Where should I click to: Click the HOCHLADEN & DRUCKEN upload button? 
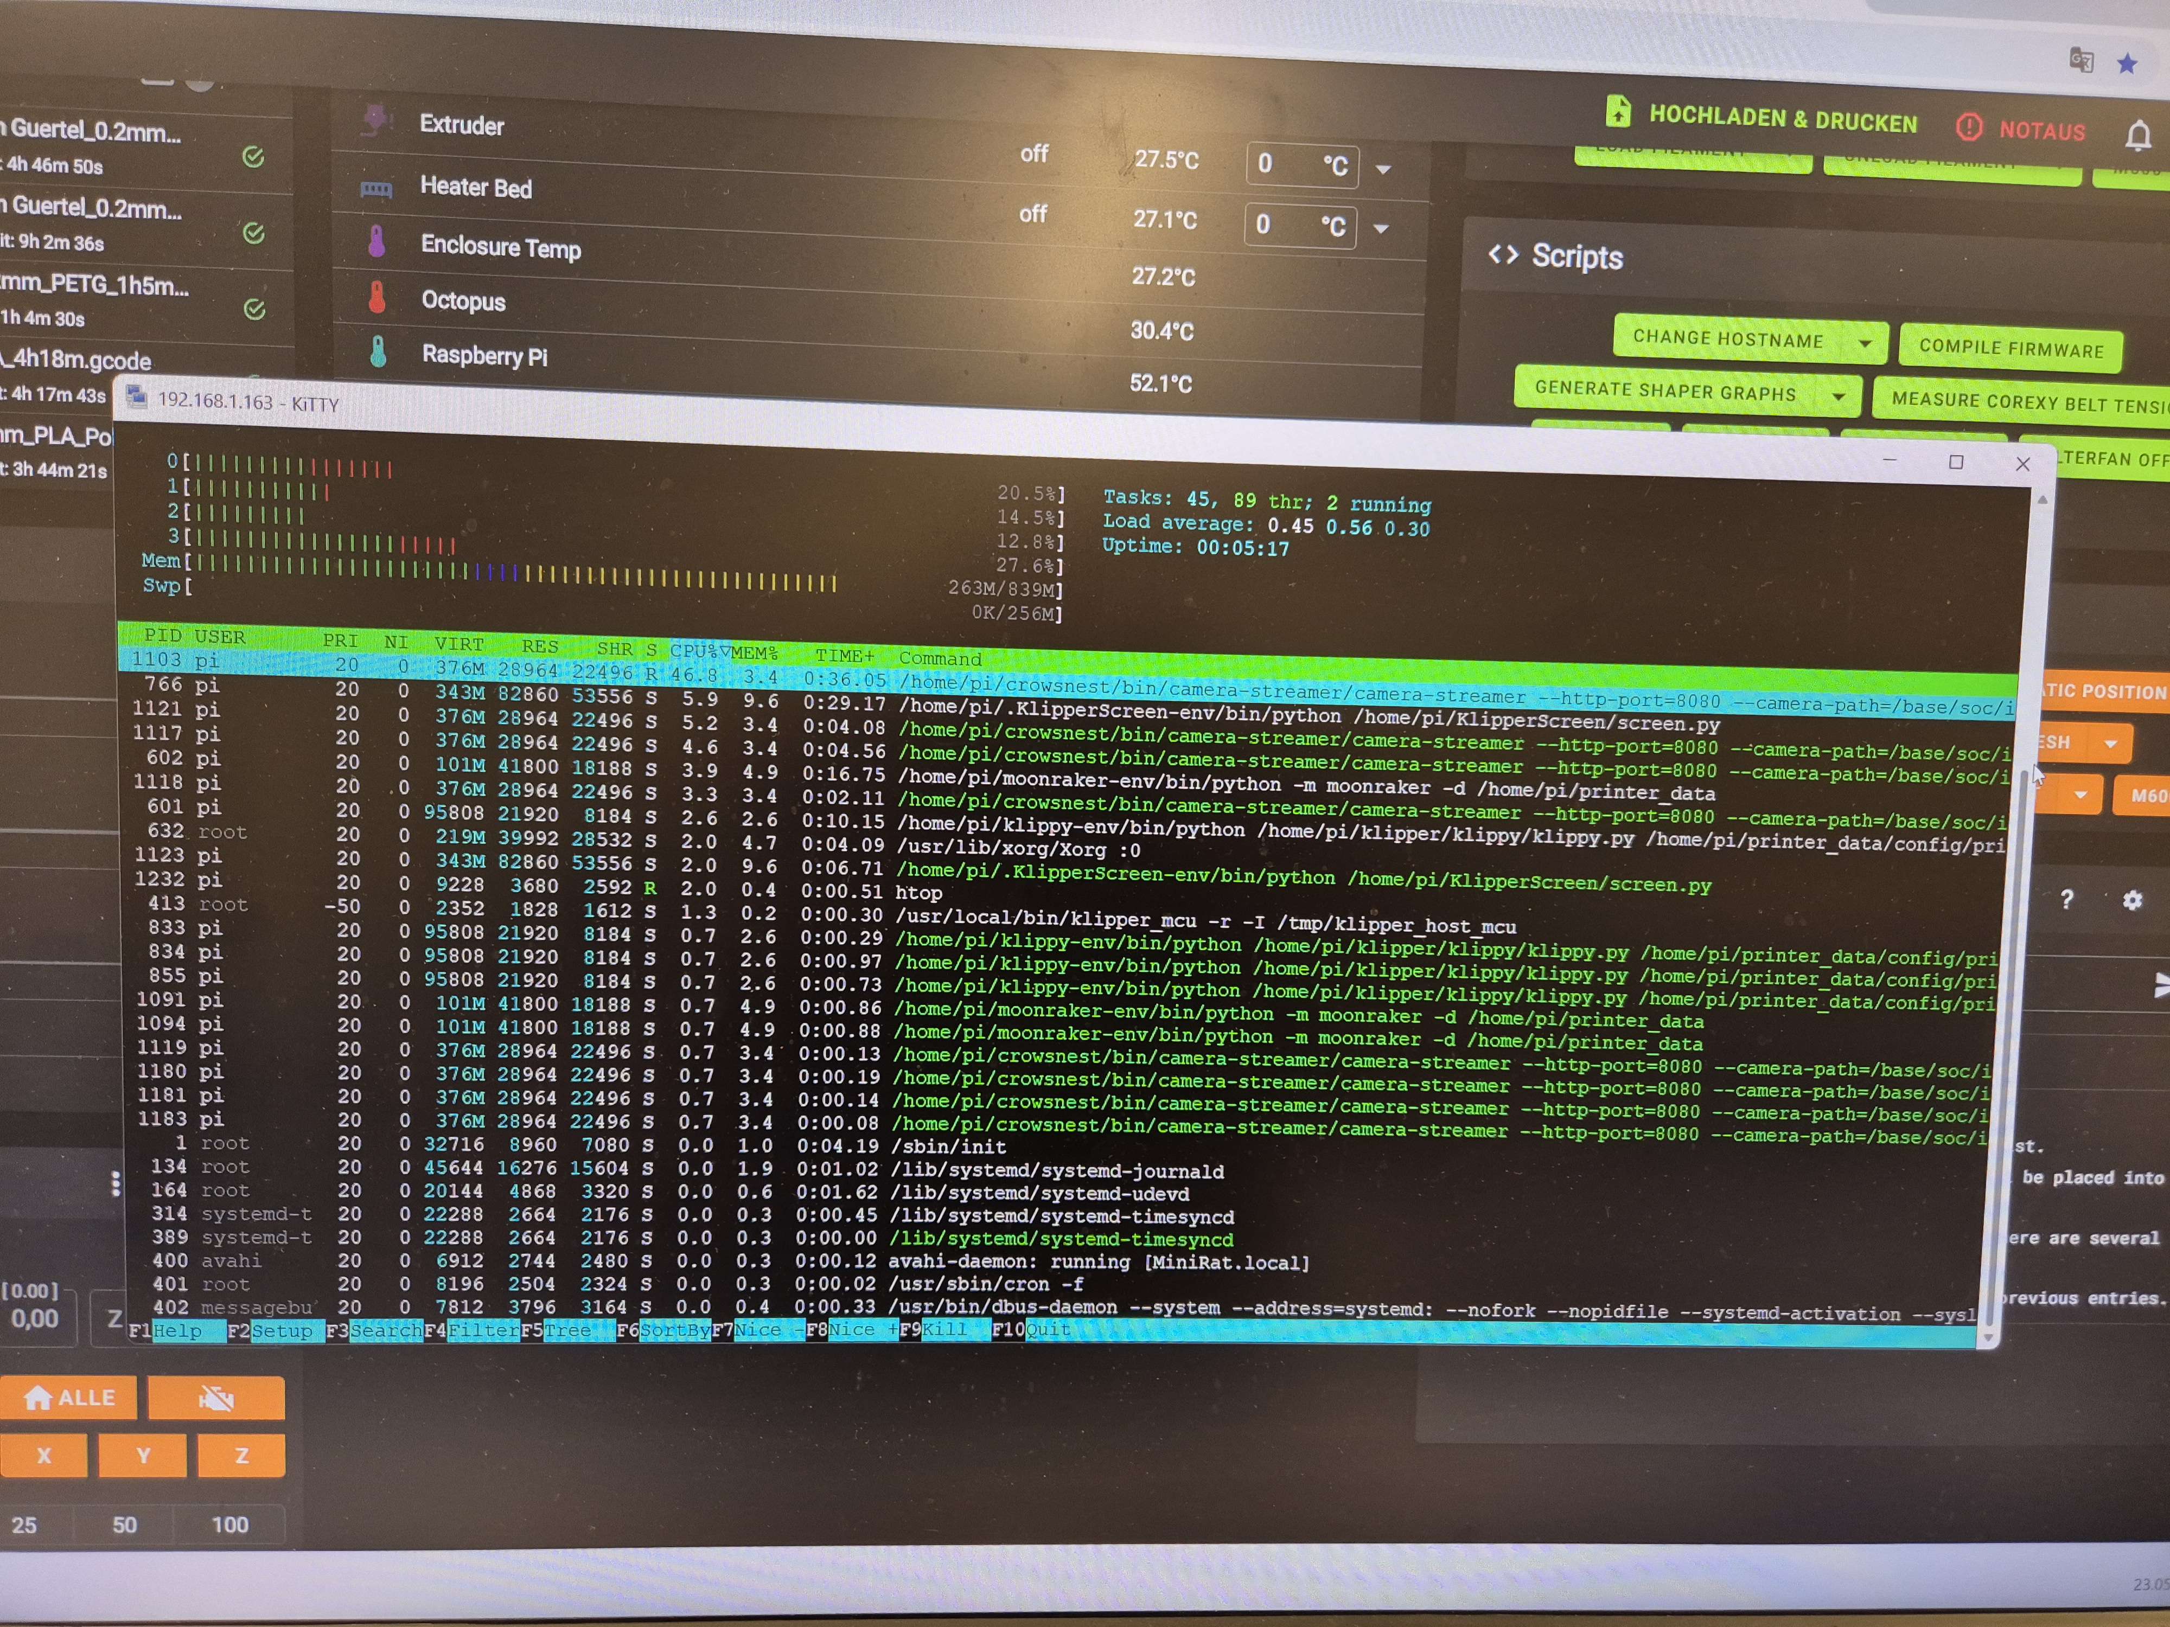tap(1761, 118)
